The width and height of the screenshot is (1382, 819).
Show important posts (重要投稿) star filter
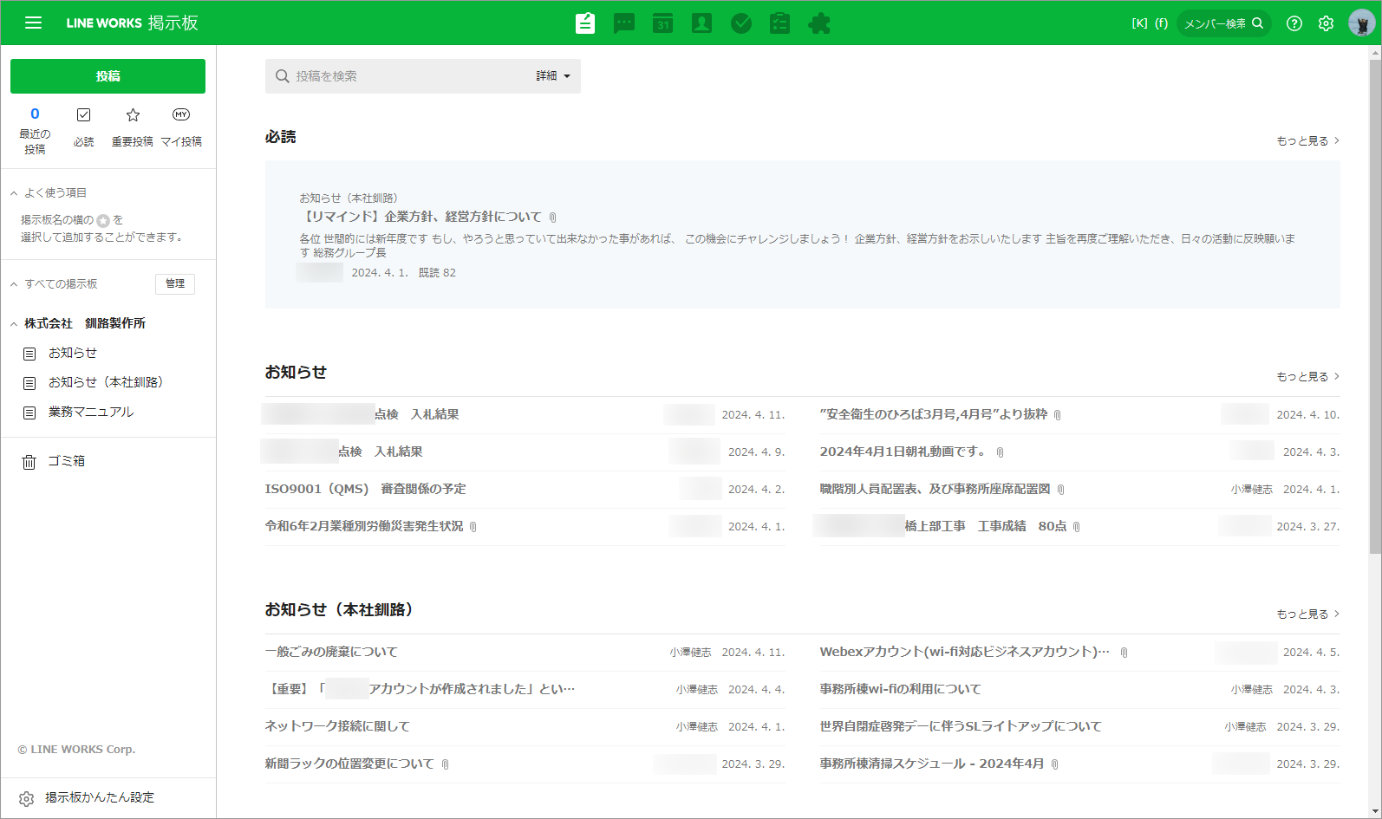pos(133,127)
